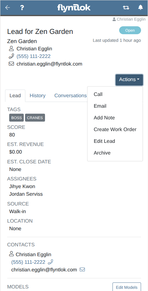Click the top phone number link (555) 111-2222
Image resolution: width=148 pixels, height=291 pixels.
33,56
